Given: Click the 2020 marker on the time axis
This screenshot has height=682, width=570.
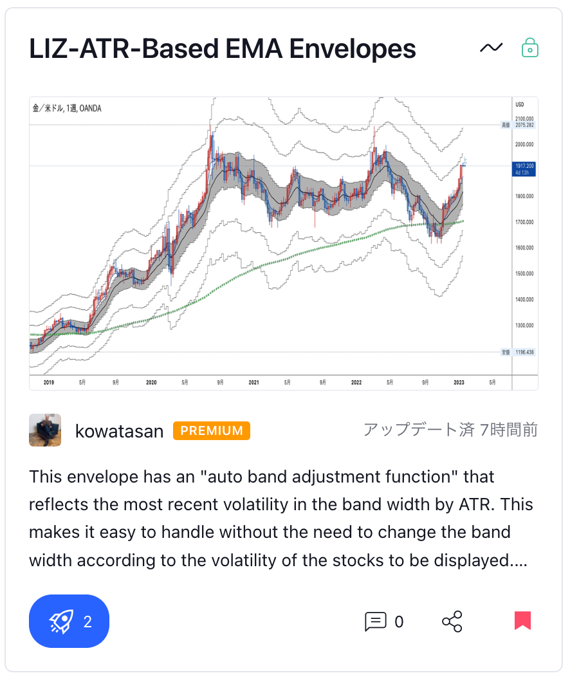Looking at the screenshot, I should click(x=151, y=382).
